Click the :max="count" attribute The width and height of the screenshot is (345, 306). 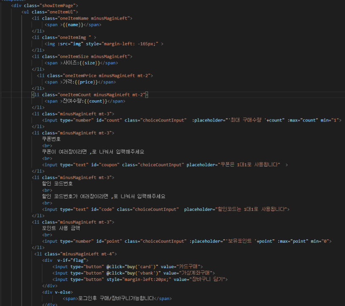pos(303,120)
